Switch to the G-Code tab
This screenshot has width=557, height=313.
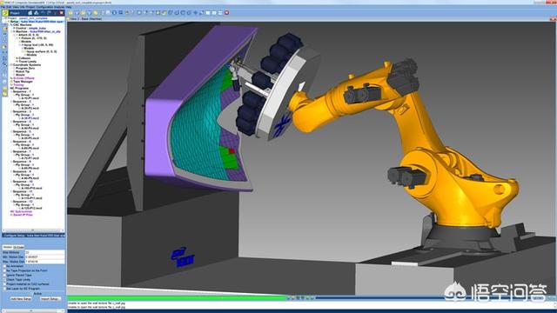(18, 247)
